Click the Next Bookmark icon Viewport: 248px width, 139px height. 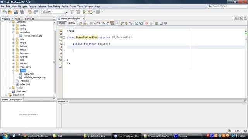click(x=126, y=23)
